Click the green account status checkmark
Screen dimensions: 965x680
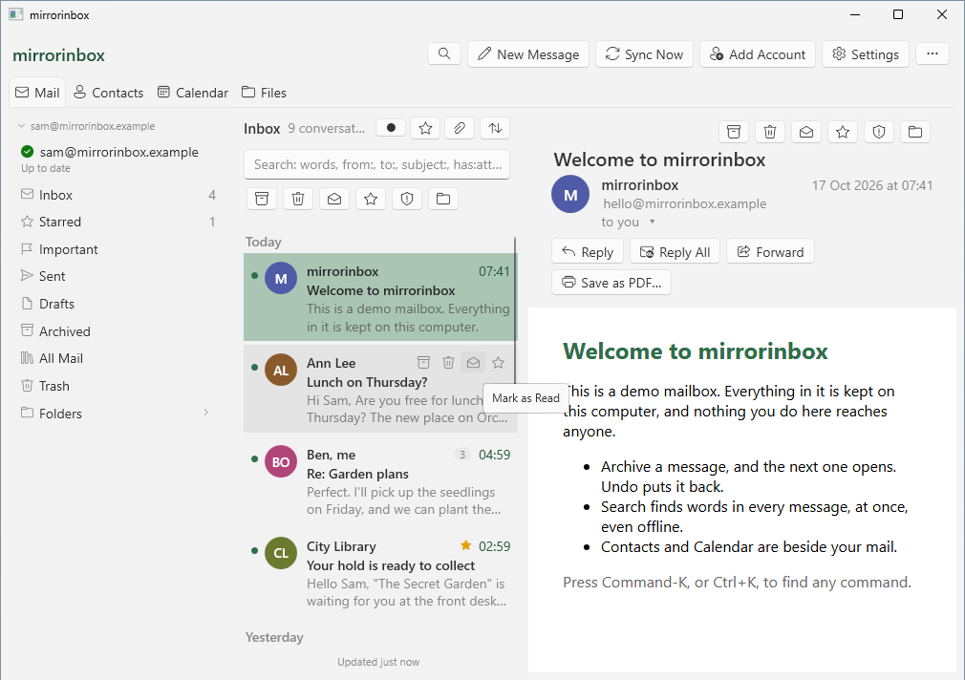pos(27,152)
